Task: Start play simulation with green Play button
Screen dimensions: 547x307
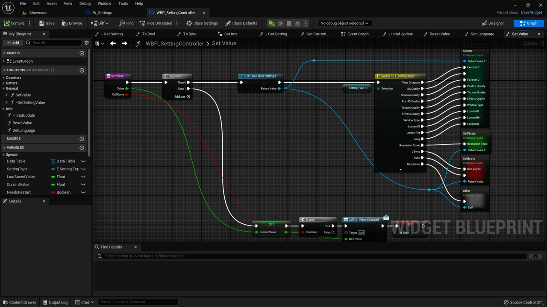Action: click(272, 23)
